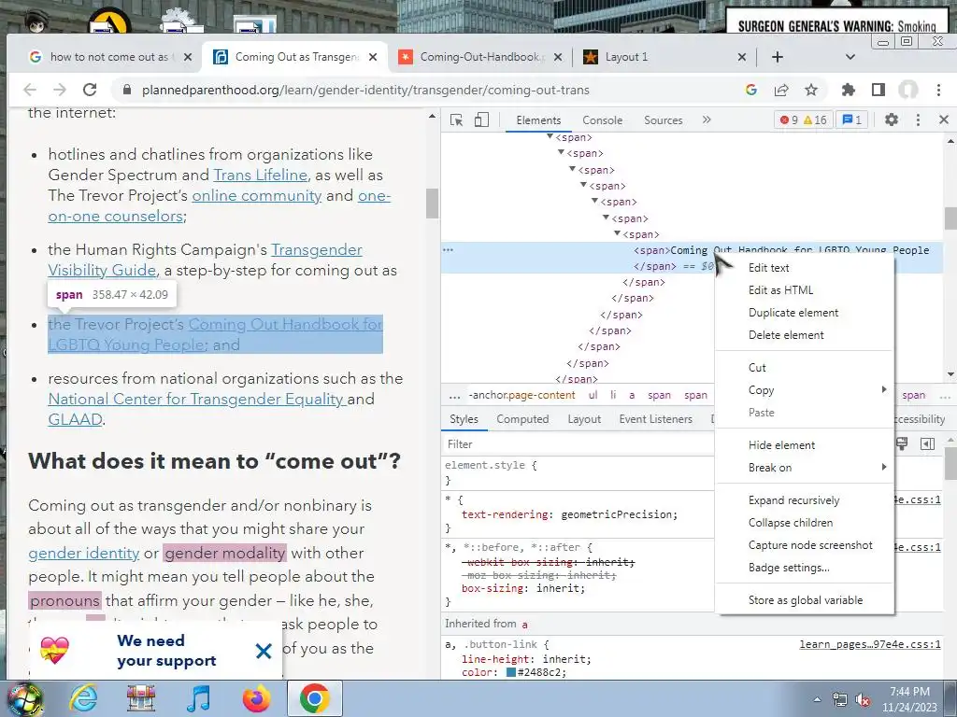
Task: Toggle the Chrome side panel icon
Action: tap(878, 90)
